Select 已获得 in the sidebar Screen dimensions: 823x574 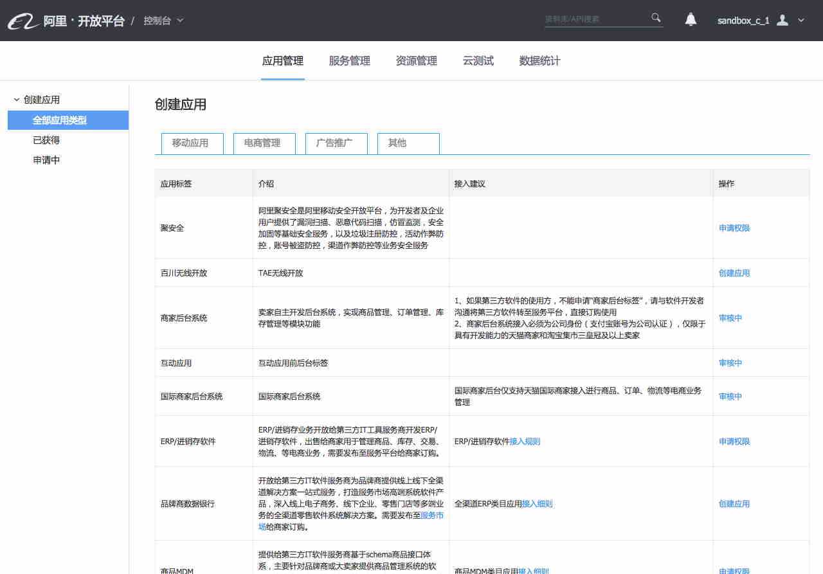tap(46, 140)
